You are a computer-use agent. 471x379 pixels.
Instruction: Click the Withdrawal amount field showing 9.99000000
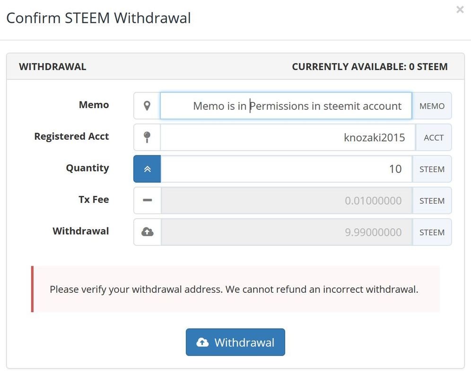pyautogui.click(x=286, y=232)
